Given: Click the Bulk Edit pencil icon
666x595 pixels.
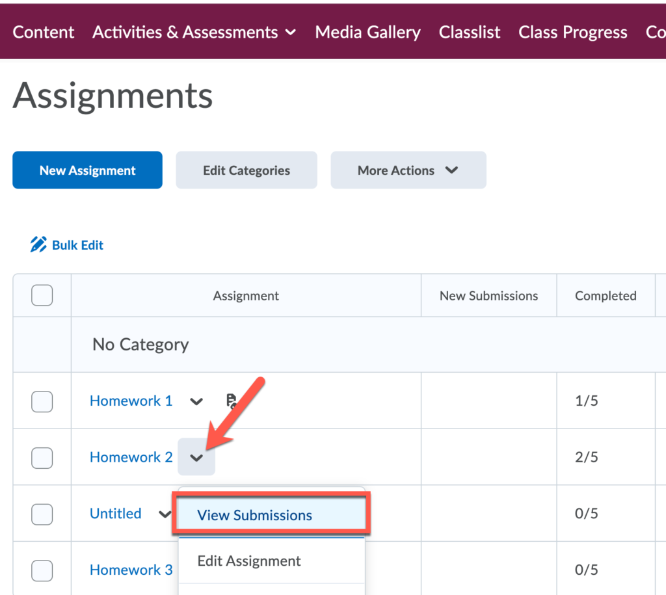Looking at the screenshot, I should coord(38,245).
